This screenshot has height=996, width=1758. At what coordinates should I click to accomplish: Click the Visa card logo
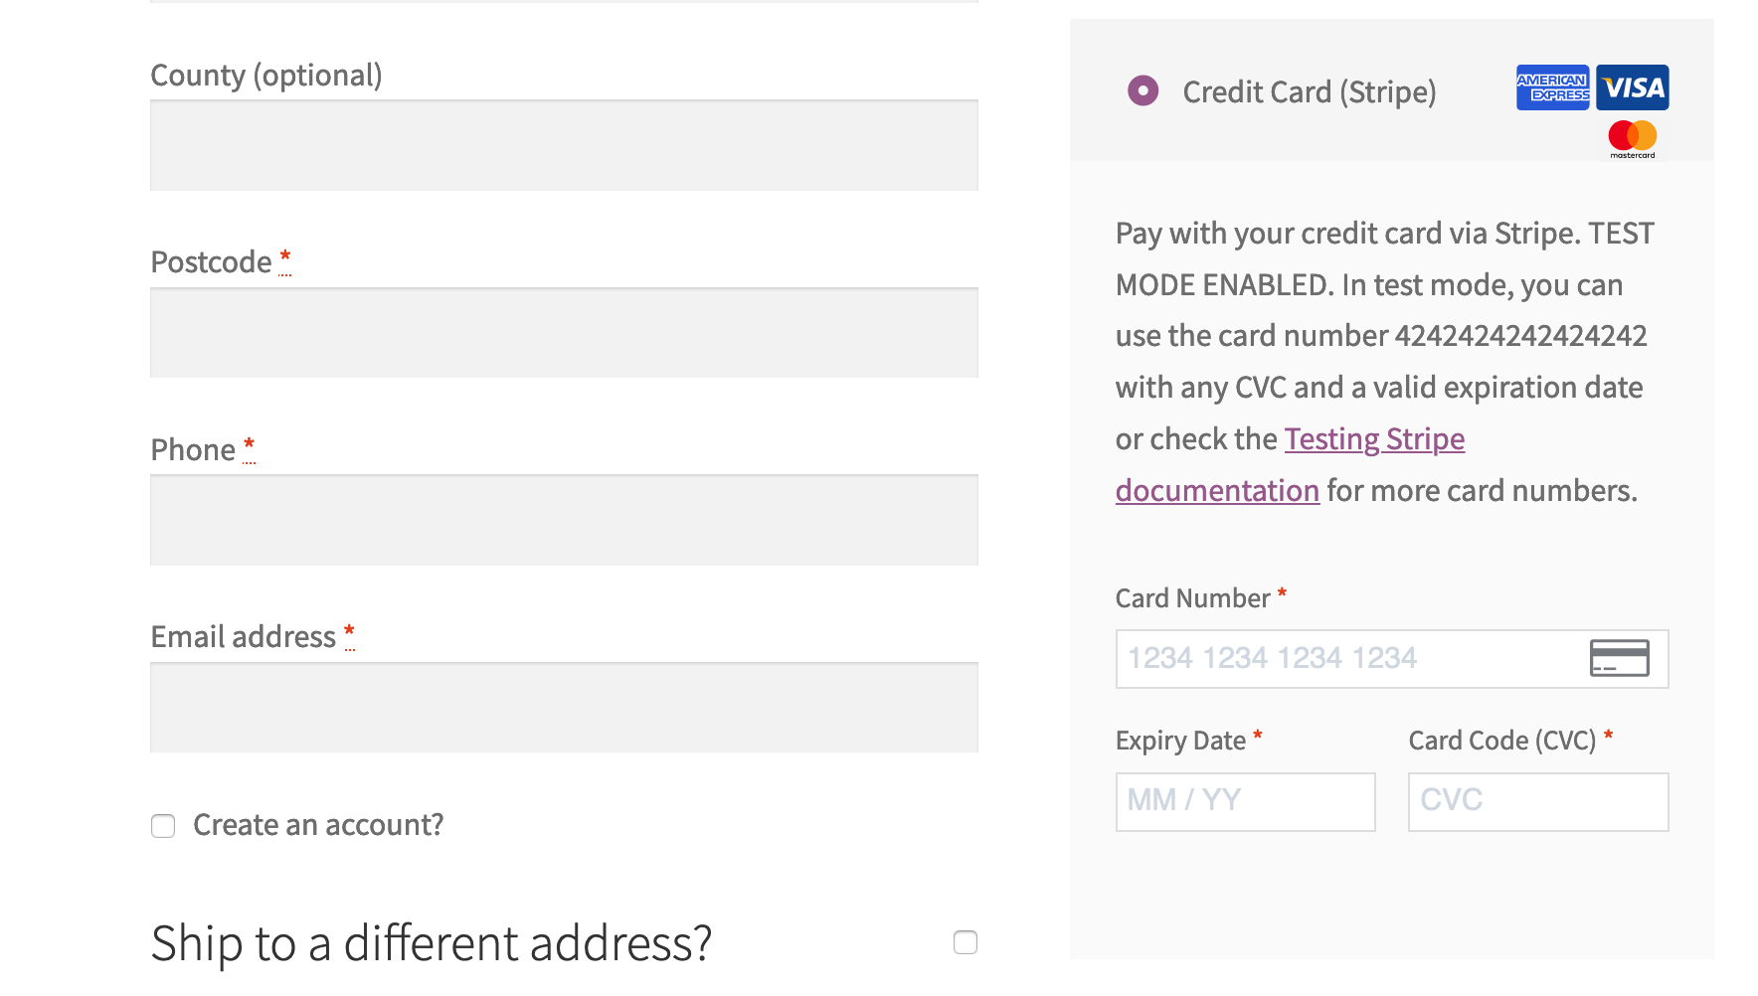1632,87
